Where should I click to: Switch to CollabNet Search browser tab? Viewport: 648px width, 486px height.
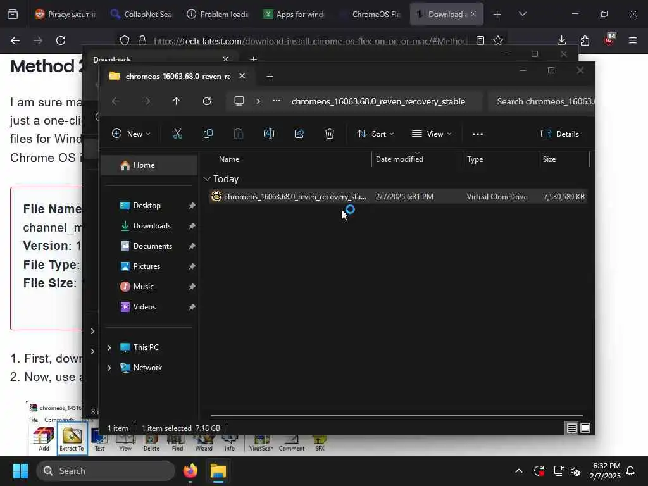141,14
